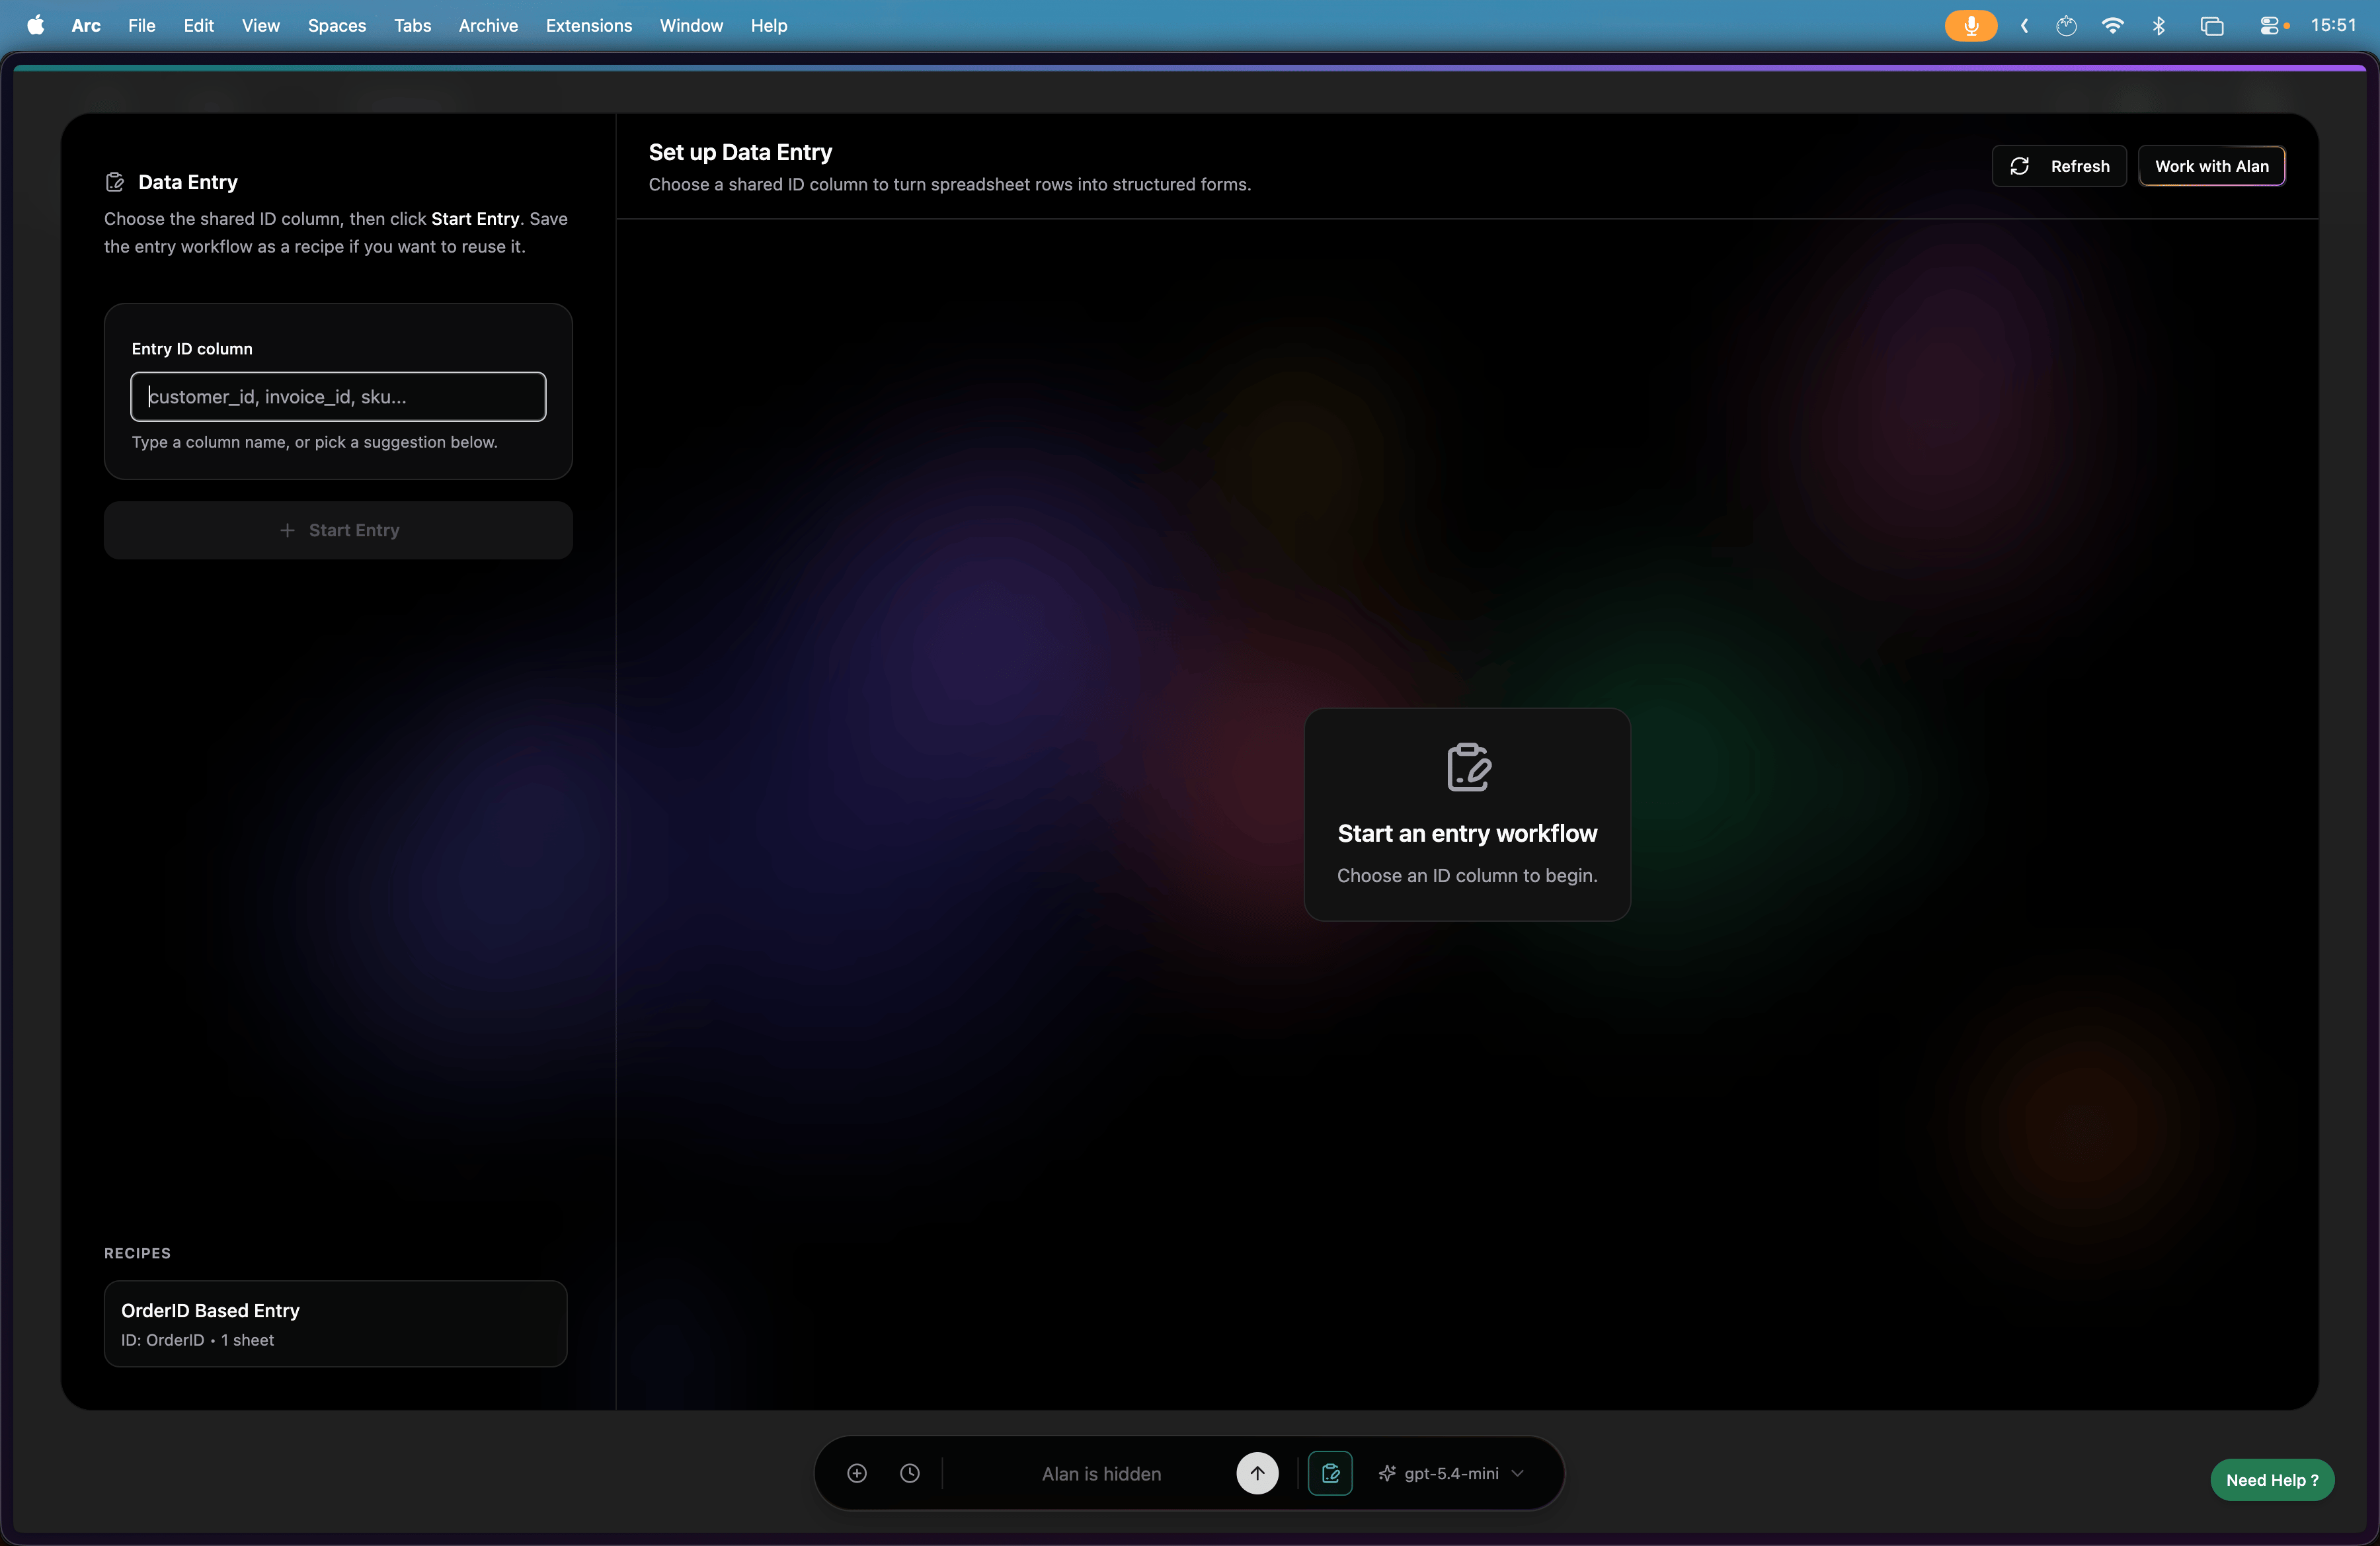The image size is (2380, 1546).
Task: Click the Entry ID column label
Action: click(192, 349)
